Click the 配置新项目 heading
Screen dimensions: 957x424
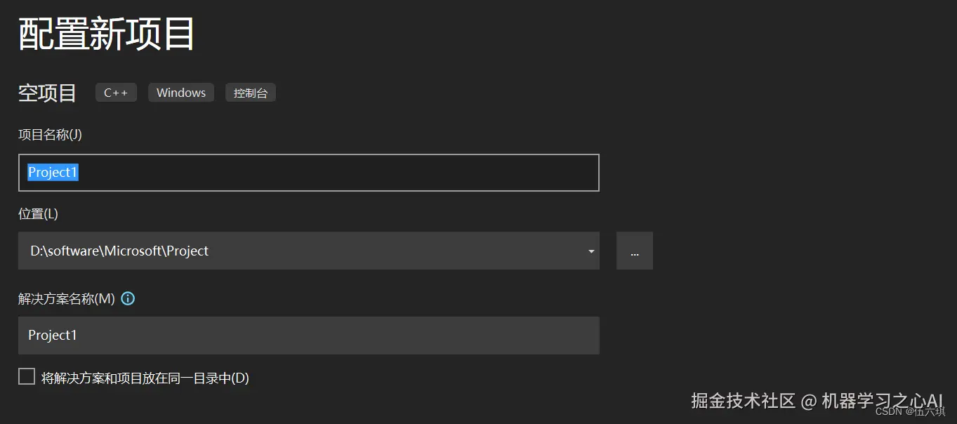[106, 34]
